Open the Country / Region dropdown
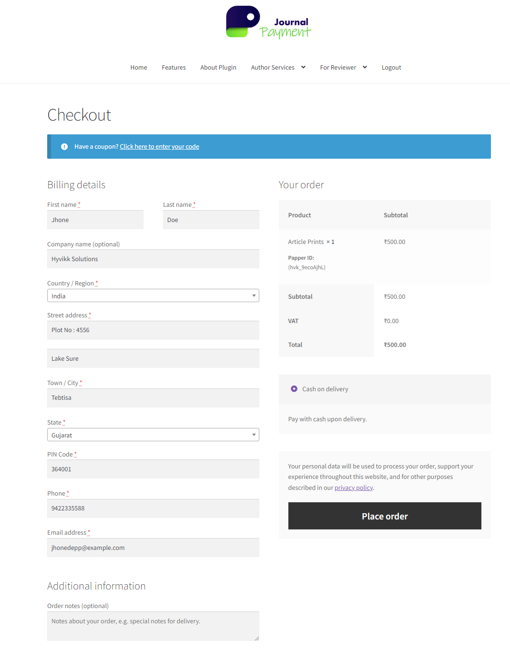The width and height of the screenshot is (510, 660). click(153, 296)
